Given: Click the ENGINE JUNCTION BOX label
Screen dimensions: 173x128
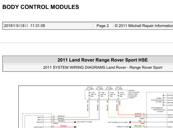Looking at the screenshot, I should tap(134, 94).
